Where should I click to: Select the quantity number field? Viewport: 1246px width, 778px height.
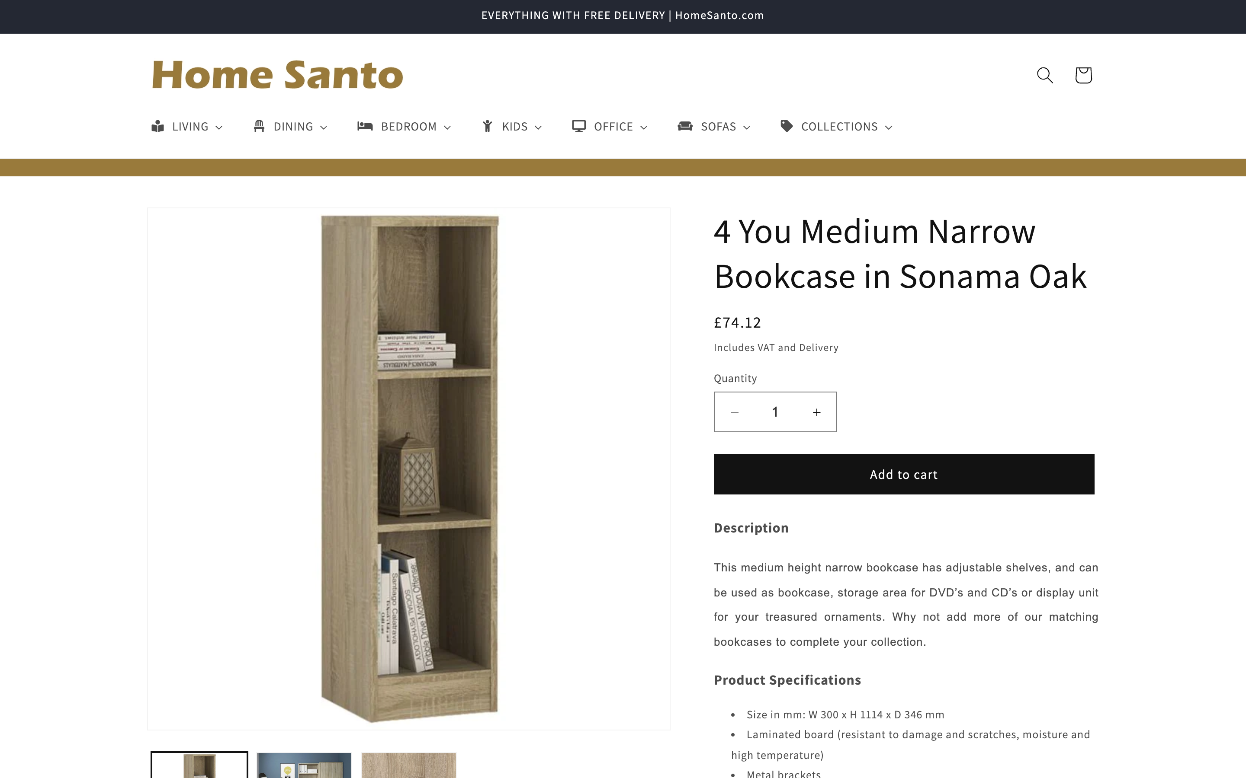click(775, 412)
